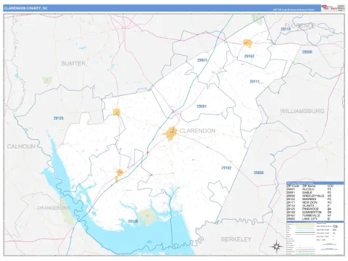Click ZIP label 29001 on the map
The width and height of the screenshot is (348, 261).
[x=202, y=107]
